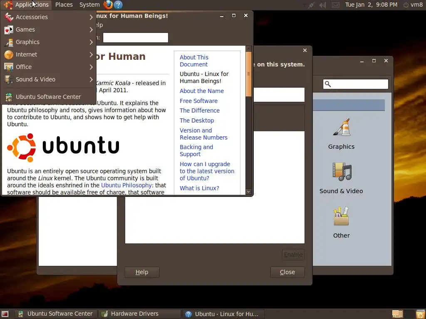This screenshot has width=426, height=319.
Task: Click the search magnifier icon in Software Center
Action: click(x=328, y=84)
